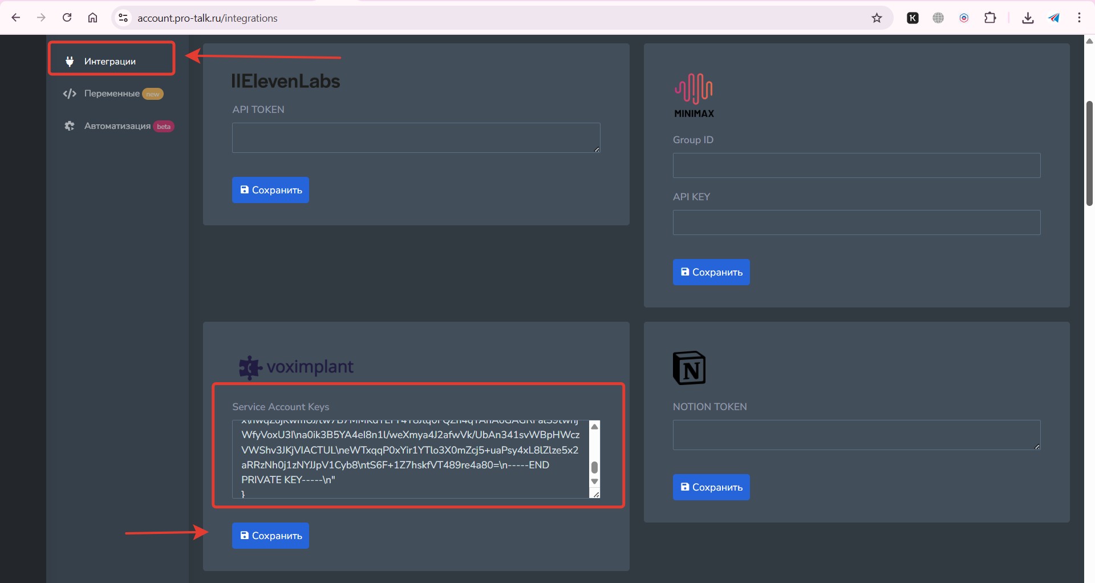Click the MiniMax Group ID field
Image resolution: width=1095 pixels, height=583 pixels.
(856, 165)
